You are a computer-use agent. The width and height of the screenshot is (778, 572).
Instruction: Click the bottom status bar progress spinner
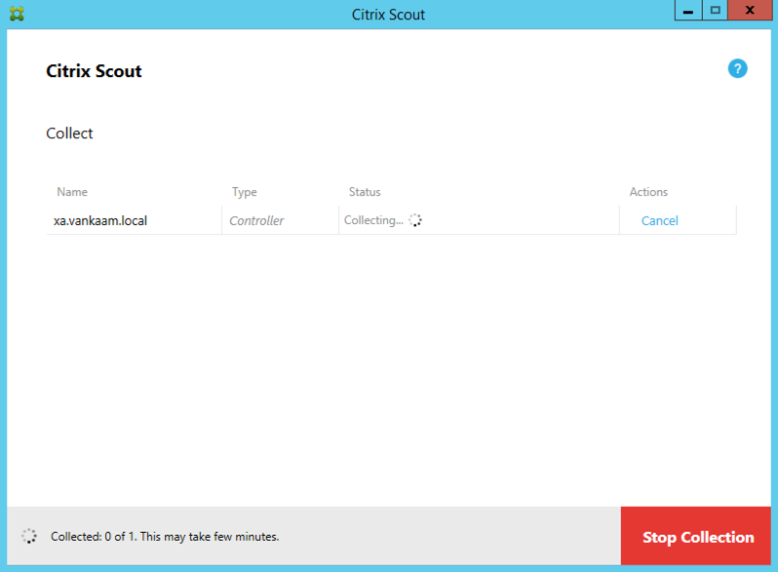29,536
